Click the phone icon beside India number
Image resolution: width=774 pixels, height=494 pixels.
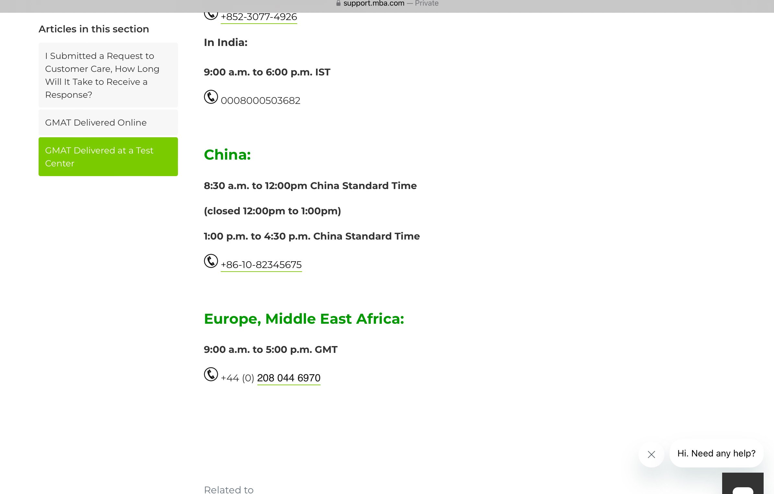coord(211,97)
